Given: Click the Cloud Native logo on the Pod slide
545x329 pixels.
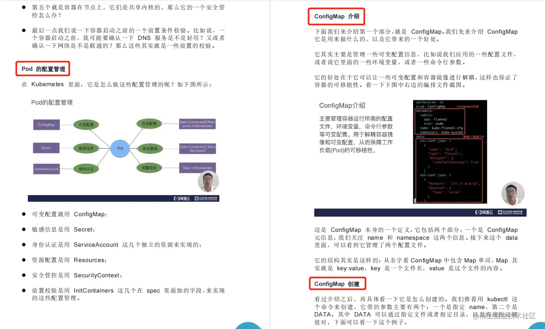Looking at the screenshot, I should pos(206,199).
